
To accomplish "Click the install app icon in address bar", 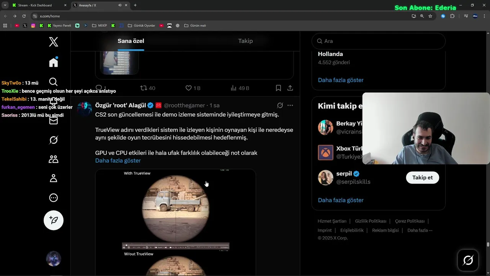I will click(x=414, y=16).
